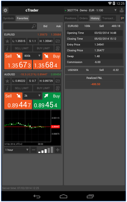Hide the AUDUSD chart via chart icon
The height and width of the screenshot is (202, 127).
pyautogui.click(x=58, y=81)
